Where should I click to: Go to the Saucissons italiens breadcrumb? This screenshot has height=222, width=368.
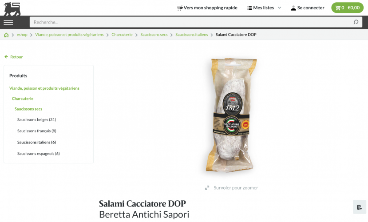click(191, 35)
